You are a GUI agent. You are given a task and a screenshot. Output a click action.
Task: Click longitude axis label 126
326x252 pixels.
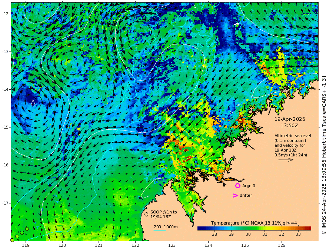click(x=282, y=246)
